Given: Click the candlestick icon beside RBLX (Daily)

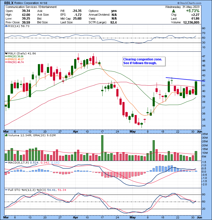Looking at the screenshot, I should (6, 54).
